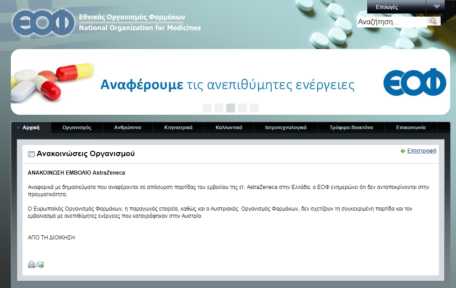Show the second banner slide
This screenshot has height=288, width=456.
point(219,108)
